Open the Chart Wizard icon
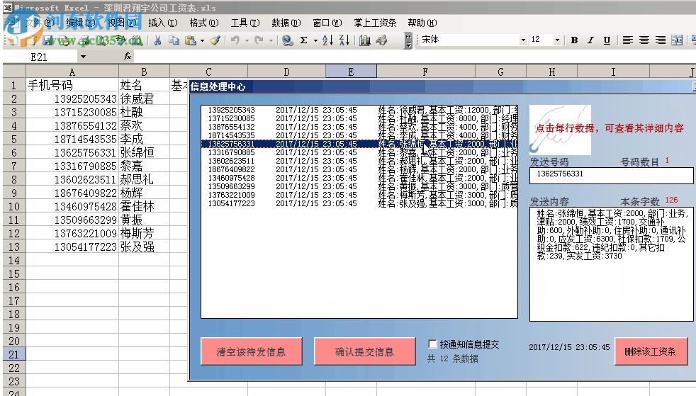 (x=365, y=40)
